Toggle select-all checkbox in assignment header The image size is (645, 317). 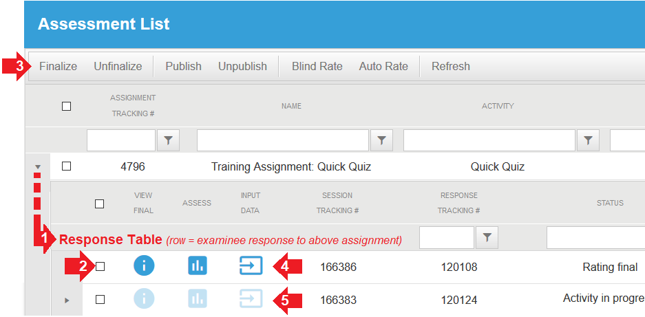pyautogui.click(x=66, y=106)
